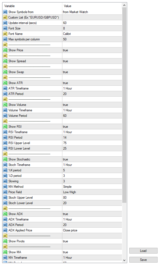The width and height of the screenshot is (160, 265).
Task: Click the boolean icon beside Show RSI
Action: click(5, 127)
